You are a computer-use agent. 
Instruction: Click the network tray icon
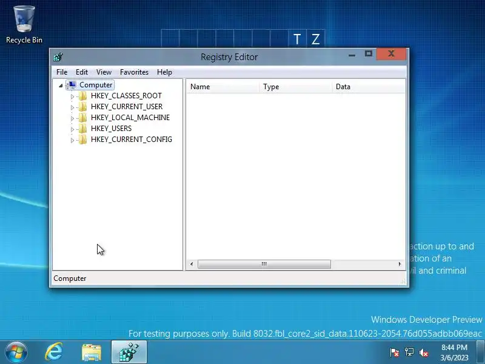409,352
